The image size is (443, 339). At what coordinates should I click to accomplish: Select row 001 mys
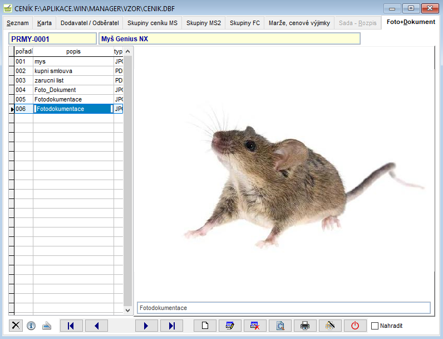(68, 61)
